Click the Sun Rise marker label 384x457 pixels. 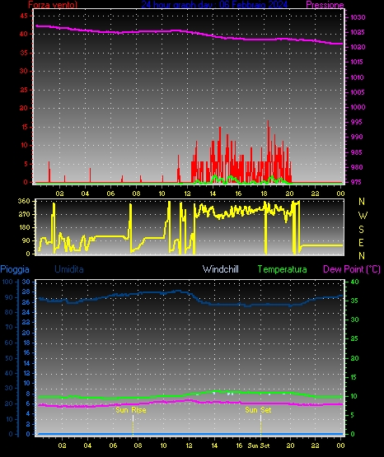point(131,410)
